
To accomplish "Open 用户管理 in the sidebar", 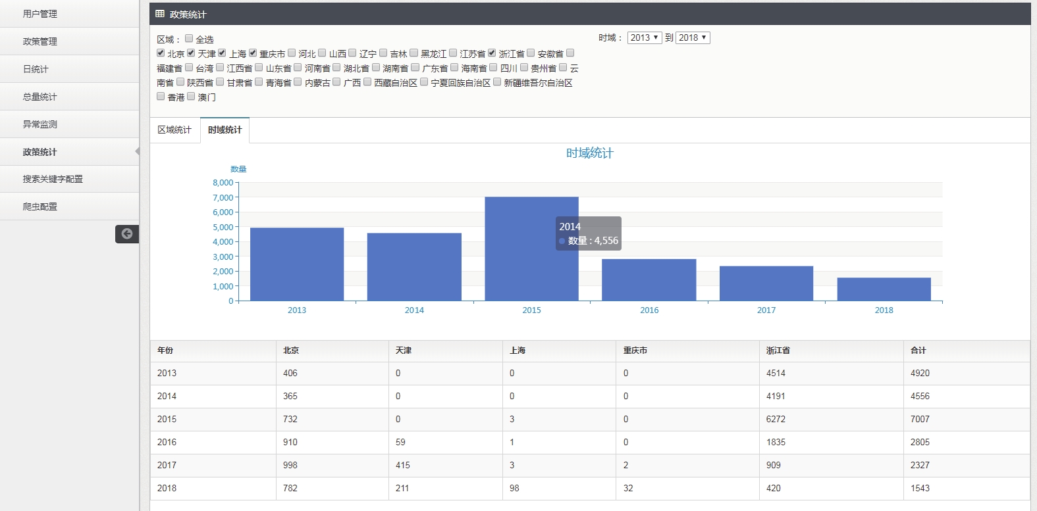I will [70, 14].
